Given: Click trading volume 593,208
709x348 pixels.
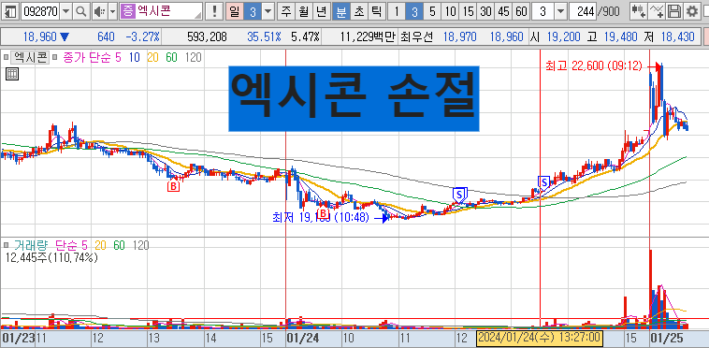Looking at the screenshot, I should coord(207,37).
